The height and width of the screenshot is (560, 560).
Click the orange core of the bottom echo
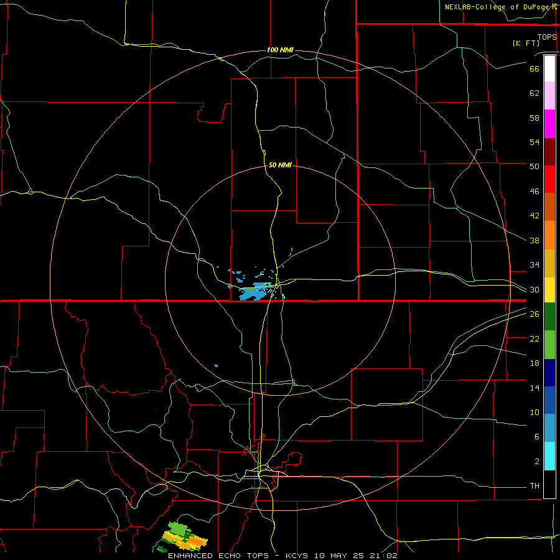pyautogui.click(x=195, y=541)
